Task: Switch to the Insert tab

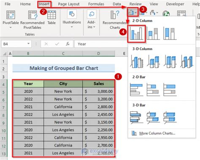Action: point(44,4)
